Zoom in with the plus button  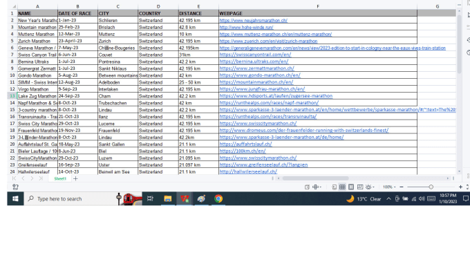460,187
